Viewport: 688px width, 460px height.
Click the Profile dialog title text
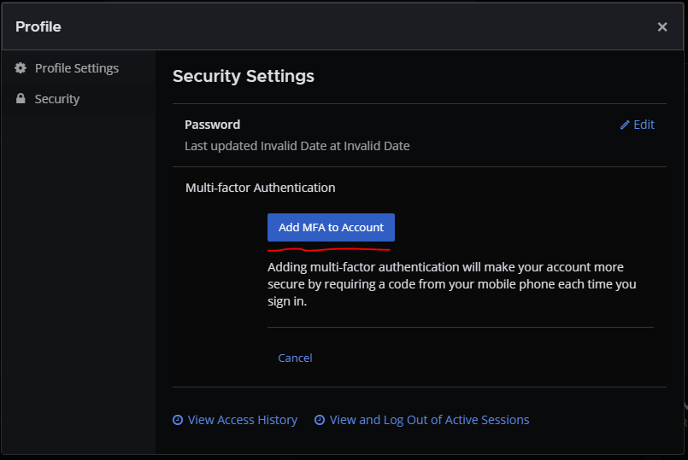click(x=38, y=26)
